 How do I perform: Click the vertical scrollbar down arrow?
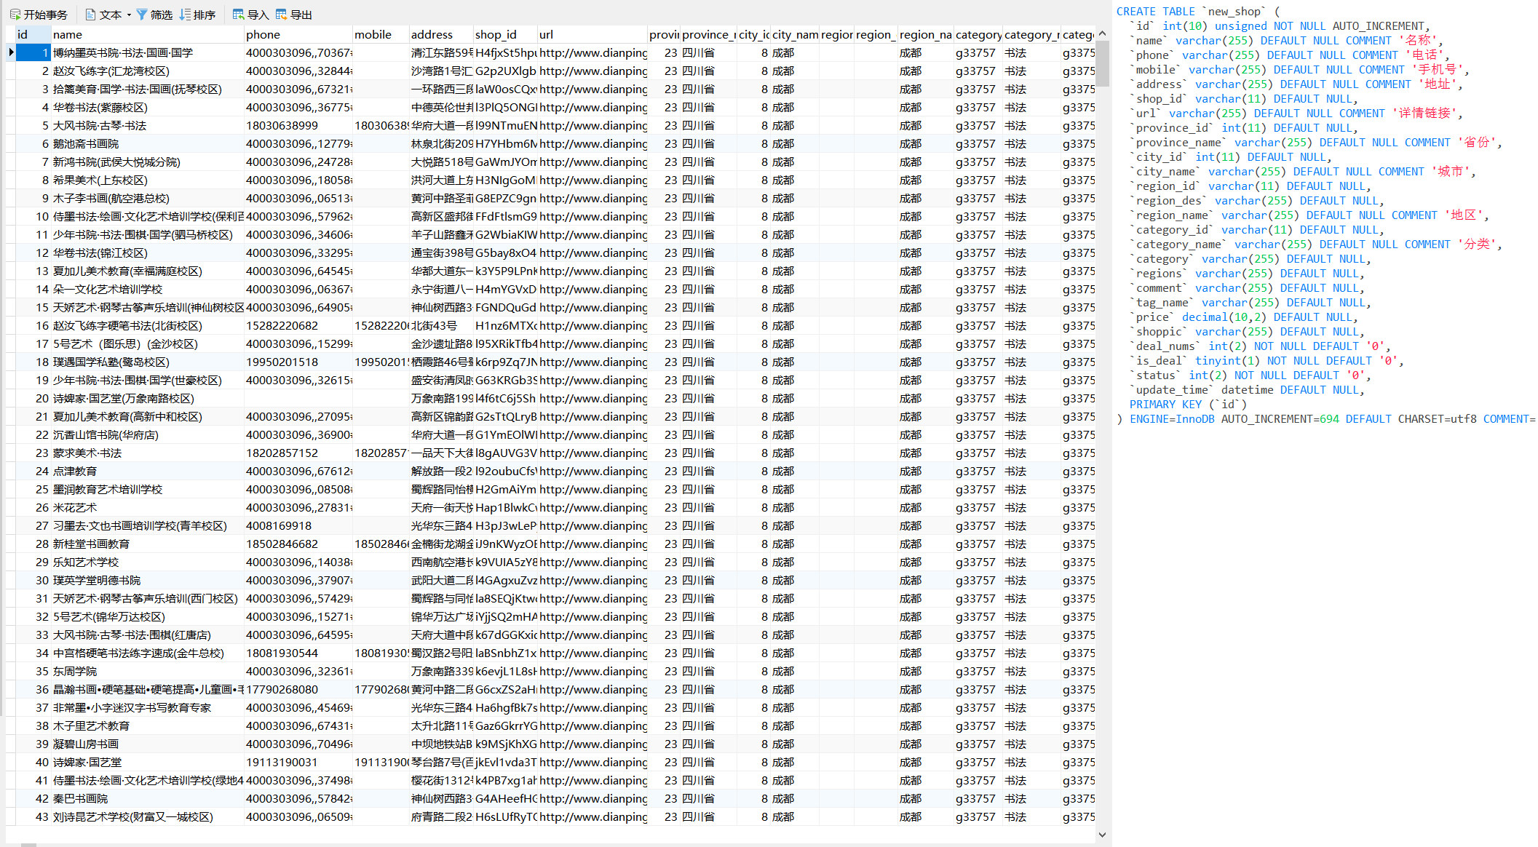[1102, 835]
